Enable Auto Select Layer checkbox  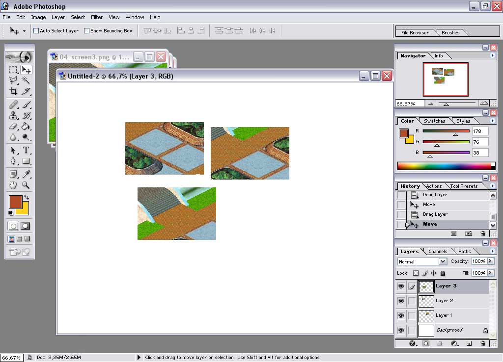tap(36, 31)
